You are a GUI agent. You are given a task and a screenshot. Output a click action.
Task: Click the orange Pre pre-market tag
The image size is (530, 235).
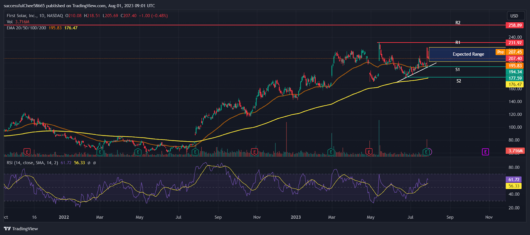pos(500,52)
